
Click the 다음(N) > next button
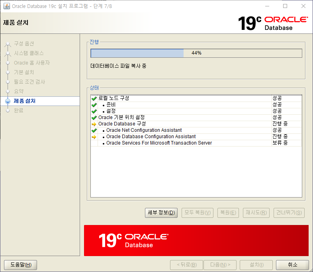220,265
